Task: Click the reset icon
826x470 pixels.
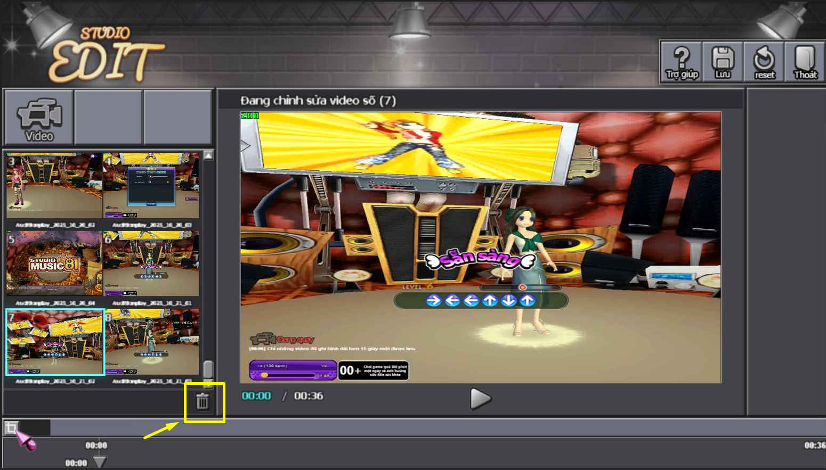Action: tap(764, 62)
